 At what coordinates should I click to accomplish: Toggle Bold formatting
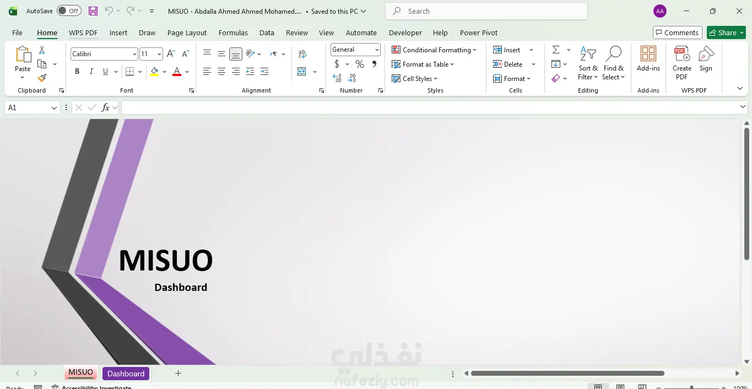click(x=77, y=72)
